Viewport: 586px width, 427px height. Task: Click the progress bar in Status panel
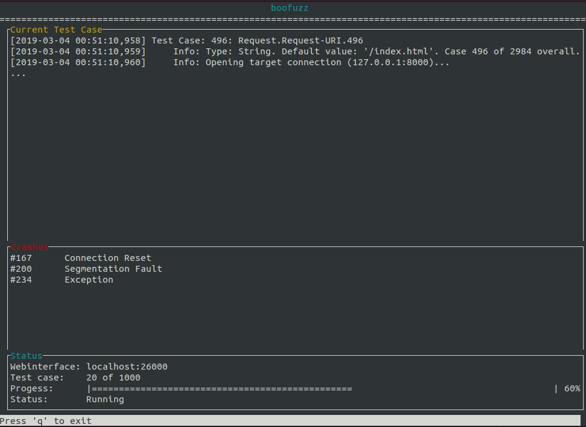point(323,388)
